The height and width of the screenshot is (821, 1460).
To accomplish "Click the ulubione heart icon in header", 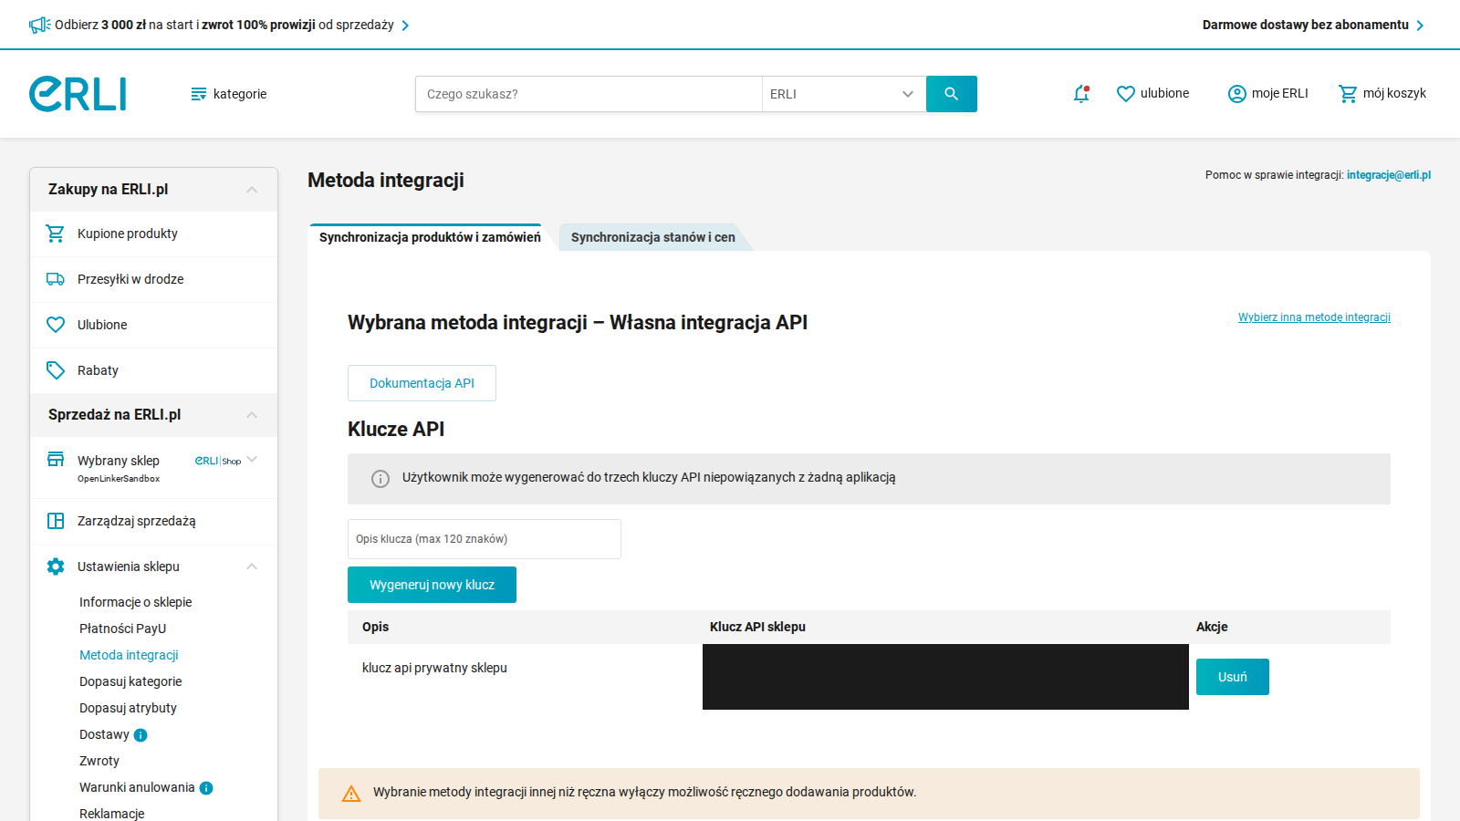I will tap(1126, 94).
